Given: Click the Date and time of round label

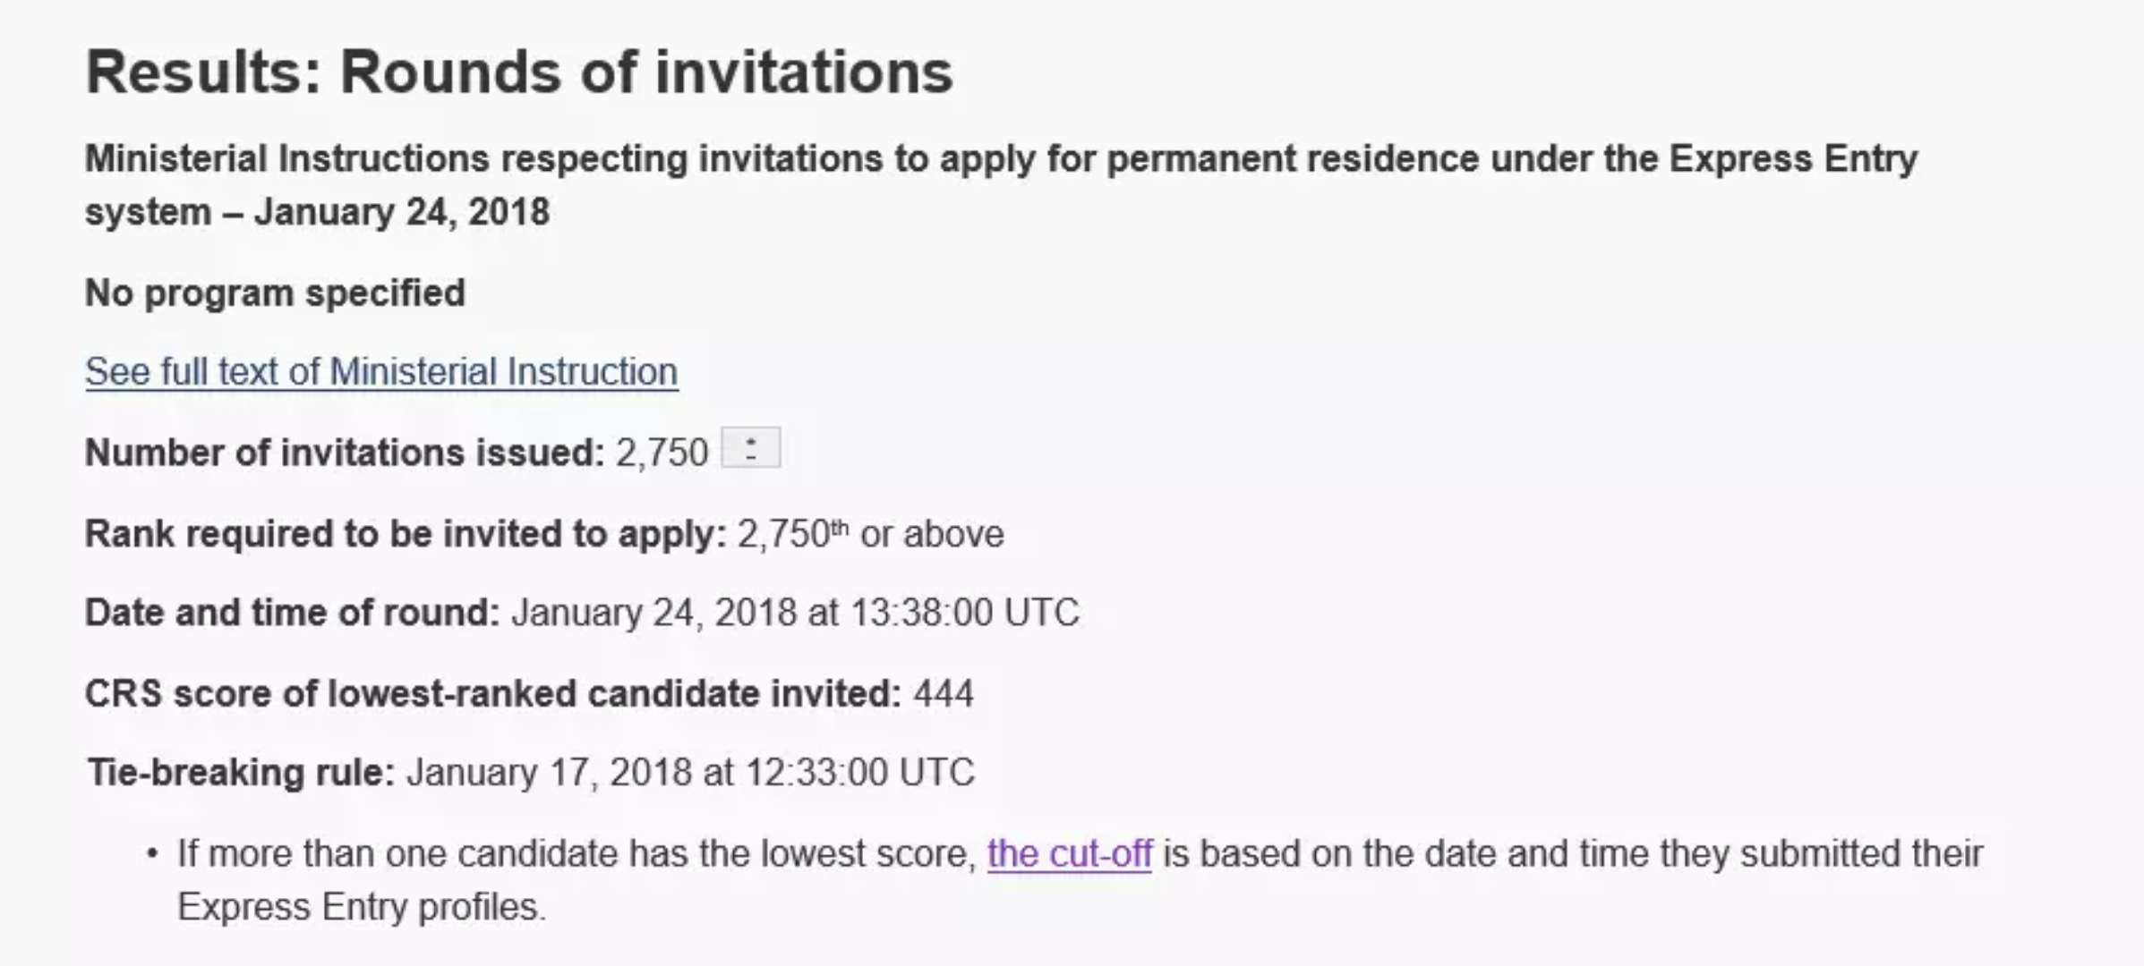Looking at the screenshot, I should [x=292, y=614].
